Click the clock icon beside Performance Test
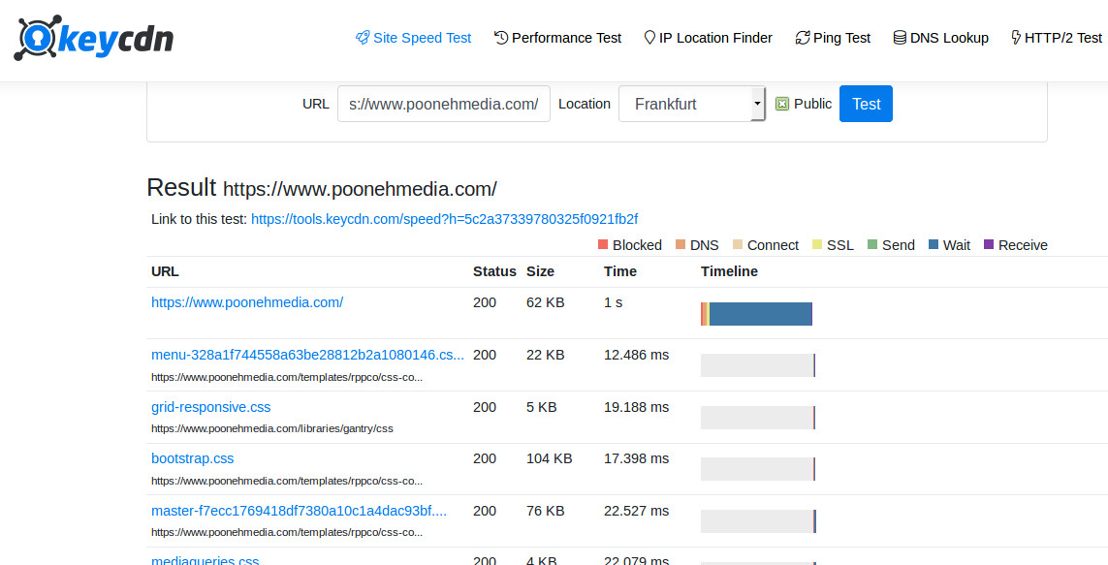This screenshot has height=565, width=1108. (501, 38)
